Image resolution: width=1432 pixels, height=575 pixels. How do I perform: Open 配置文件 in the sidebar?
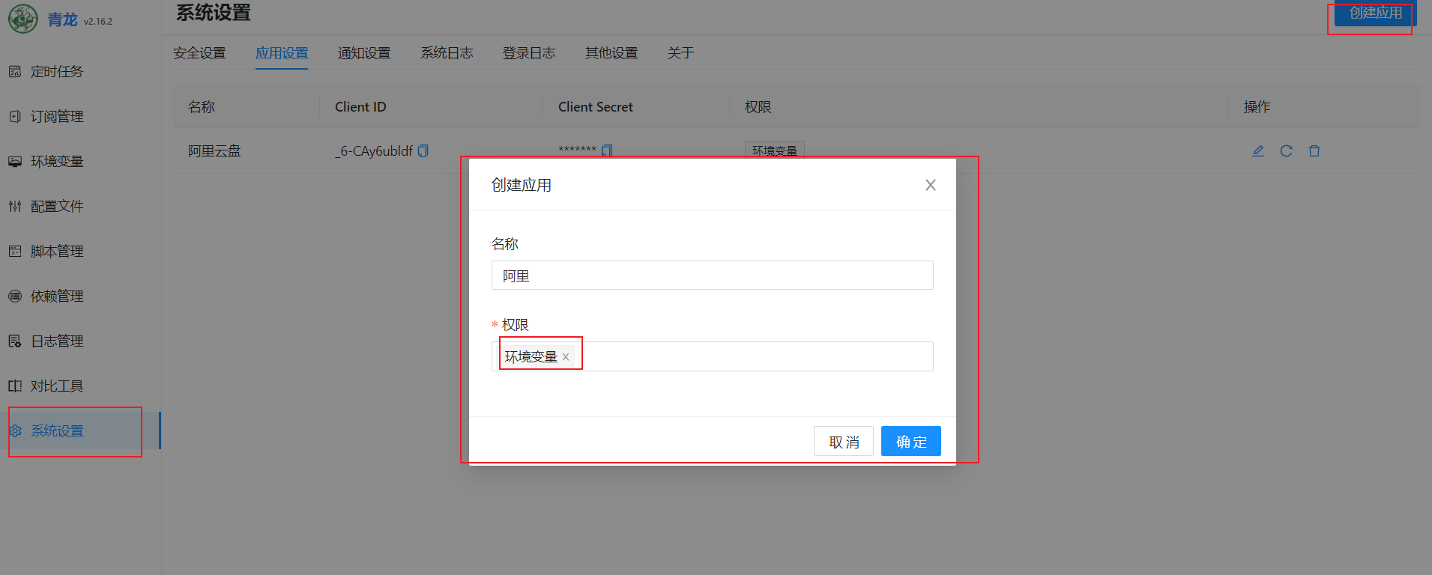click(80, 207)
